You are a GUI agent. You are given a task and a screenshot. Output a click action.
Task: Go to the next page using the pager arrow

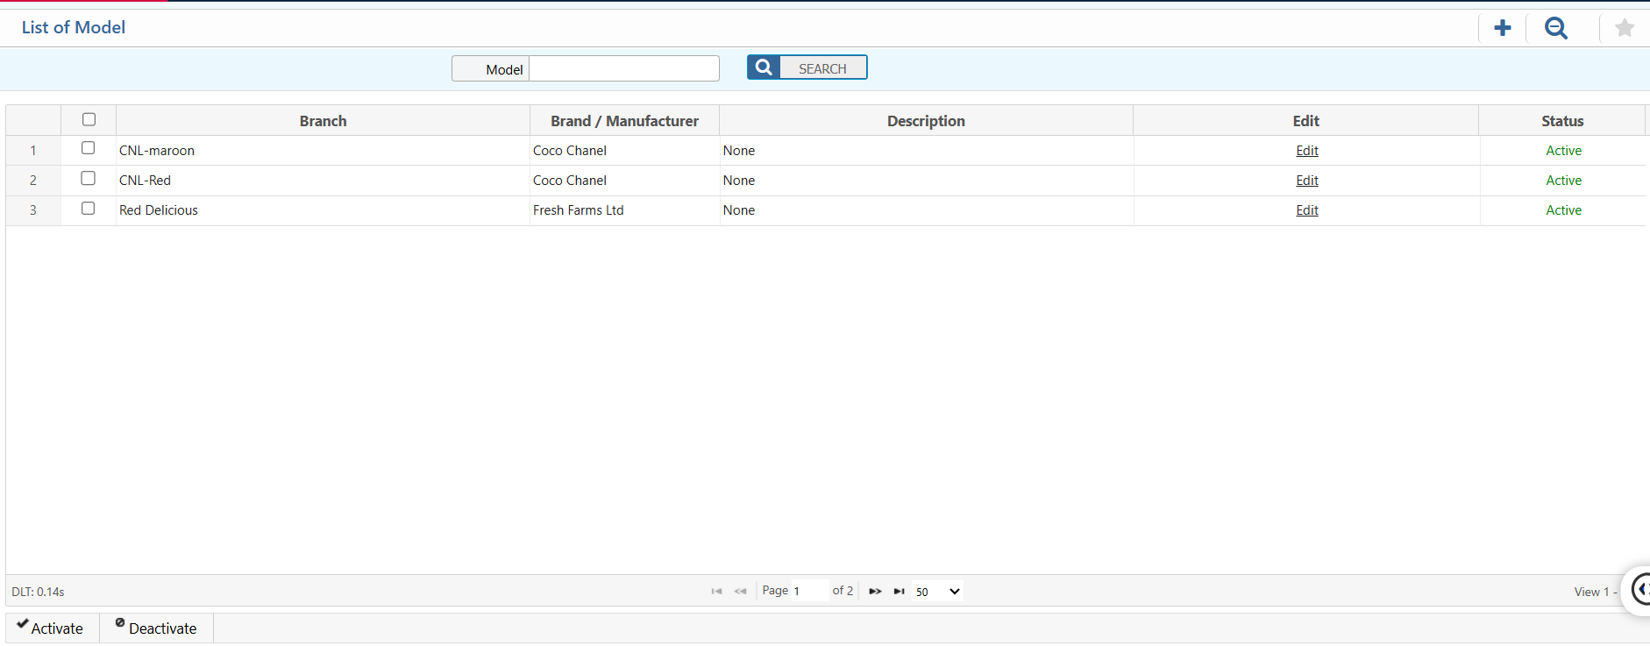(x=874, y=592)
